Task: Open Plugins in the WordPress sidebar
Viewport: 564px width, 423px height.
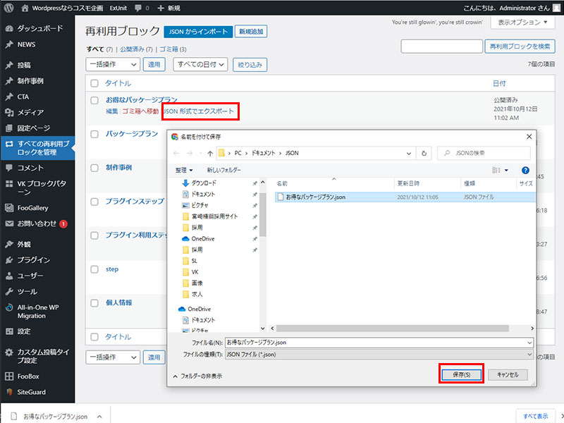Action: (x=33, y=259)
